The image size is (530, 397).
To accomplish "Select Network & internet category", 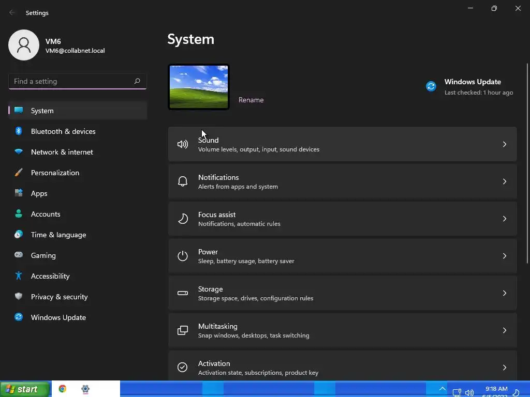I will (78, 152).
